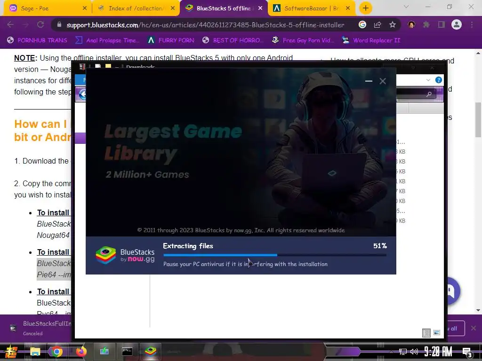Click the Extracting files progress bar
Image resolution: width=482 pixels, height=361 pixels.
(275, 255)
